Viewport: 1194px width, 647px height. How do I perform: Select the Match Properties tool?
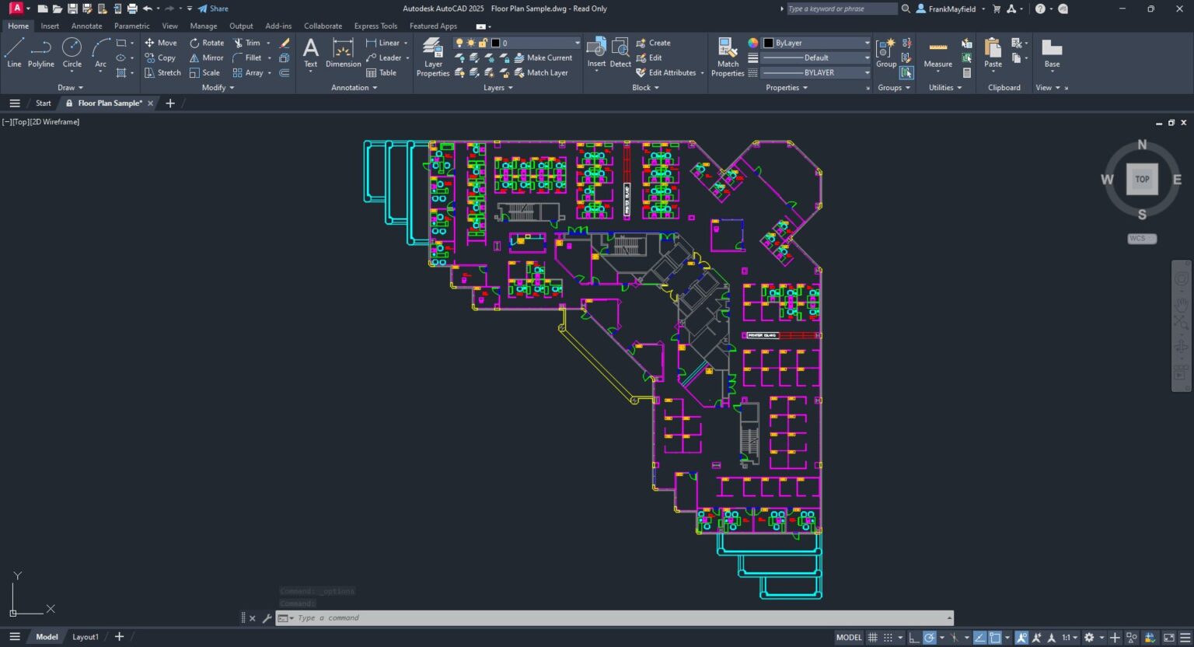[x=727, y=56]
